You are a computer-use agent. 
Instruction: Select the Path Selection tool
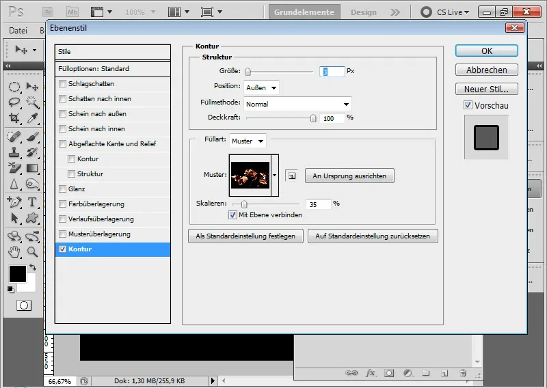pyautogui.click(x=14, y=218)
